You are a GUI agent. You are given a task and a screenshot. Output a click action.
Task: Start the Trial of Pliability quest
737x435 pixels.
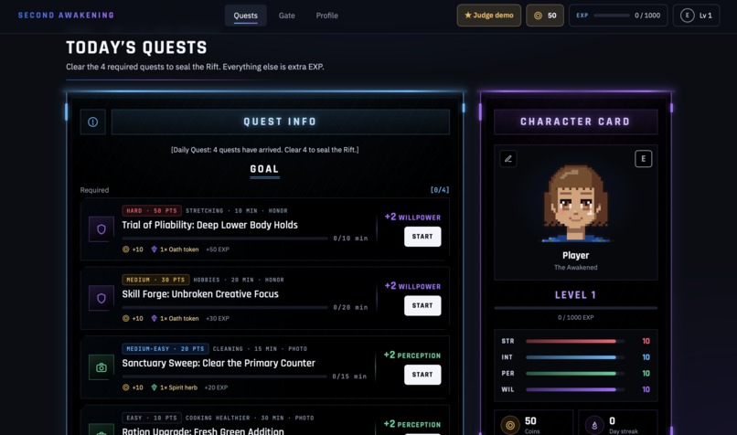coord(422,237)
